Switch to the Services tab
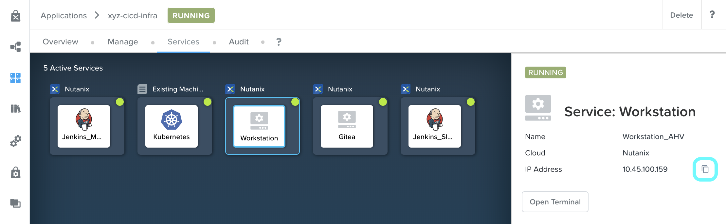The image size is (726, 224). tap(183, 42)
